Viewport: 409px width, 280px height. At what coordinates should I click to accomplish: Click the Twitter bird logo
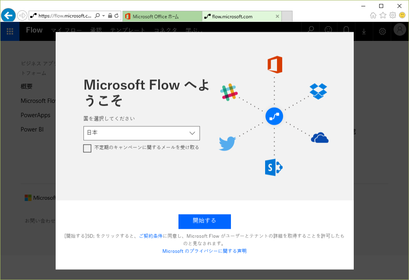227,143
